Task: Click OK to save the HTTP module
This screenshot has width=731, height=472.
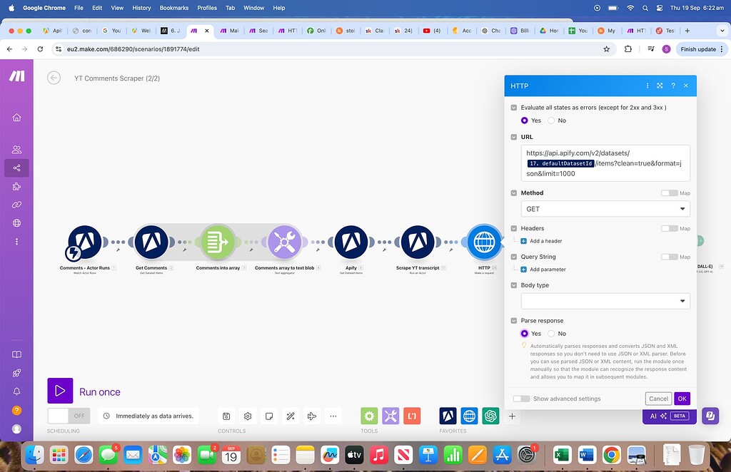Action: pos(682,399)
